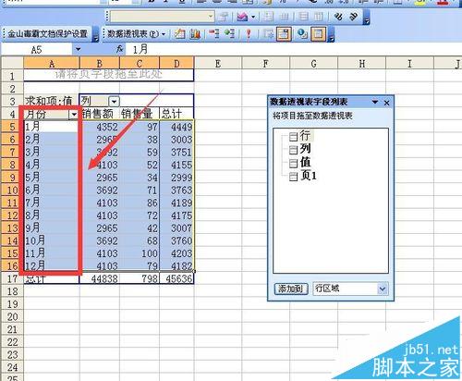Open the field list panel title dropdown arrow
Image resolution: width=462 pixels, height=381 pixels.
pos(375,102)
